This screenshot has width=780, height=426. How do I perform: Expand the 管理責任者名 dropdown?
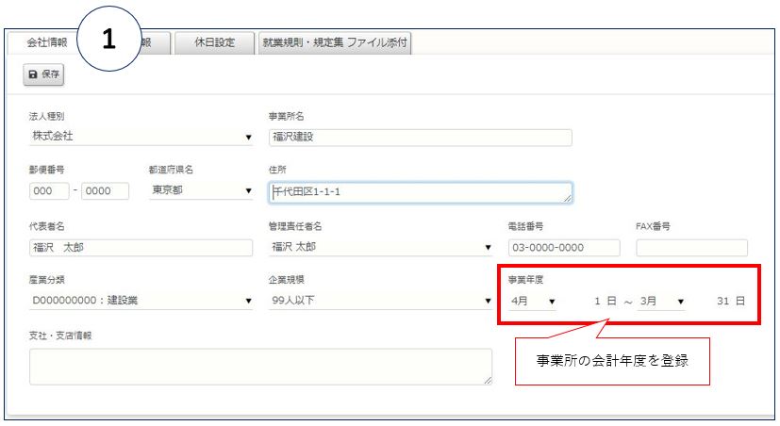point(380,247)
